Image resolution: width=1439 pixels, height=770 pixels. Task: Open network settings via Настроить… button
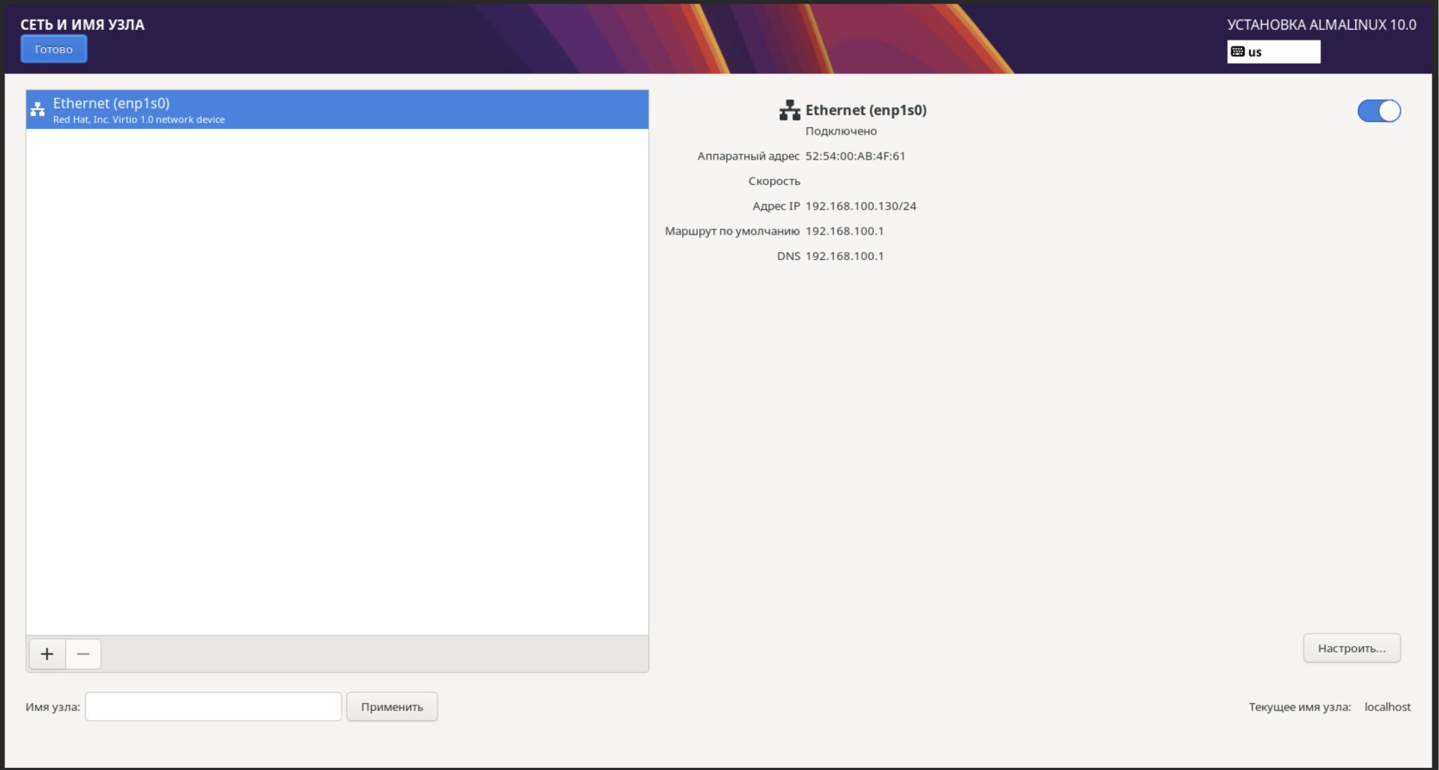[x=1351, y=648]
